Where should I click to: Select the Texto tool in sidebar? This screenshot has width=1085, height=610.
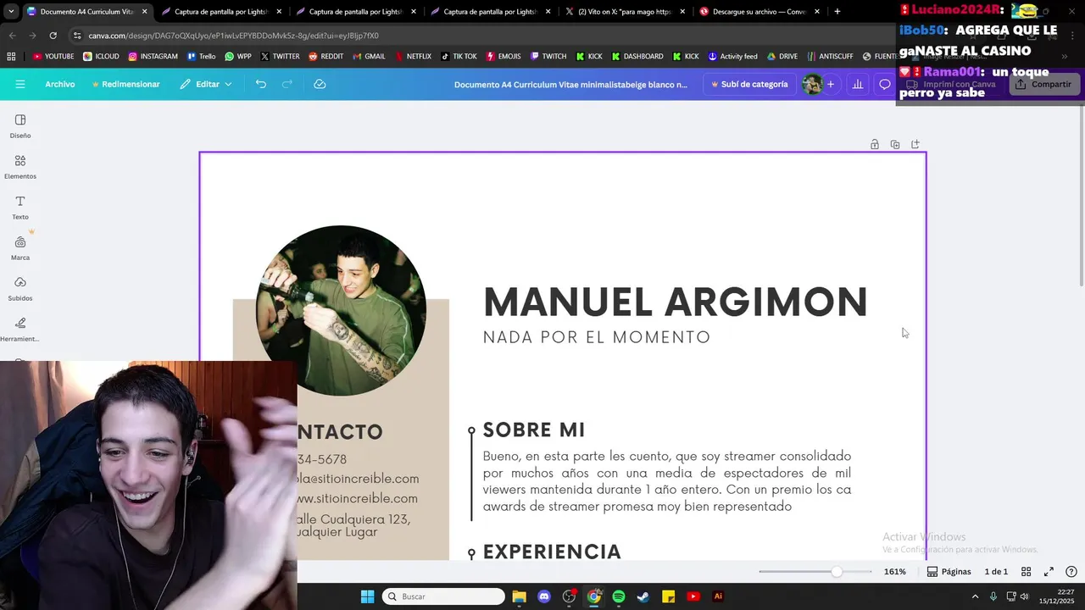(20, 208)
